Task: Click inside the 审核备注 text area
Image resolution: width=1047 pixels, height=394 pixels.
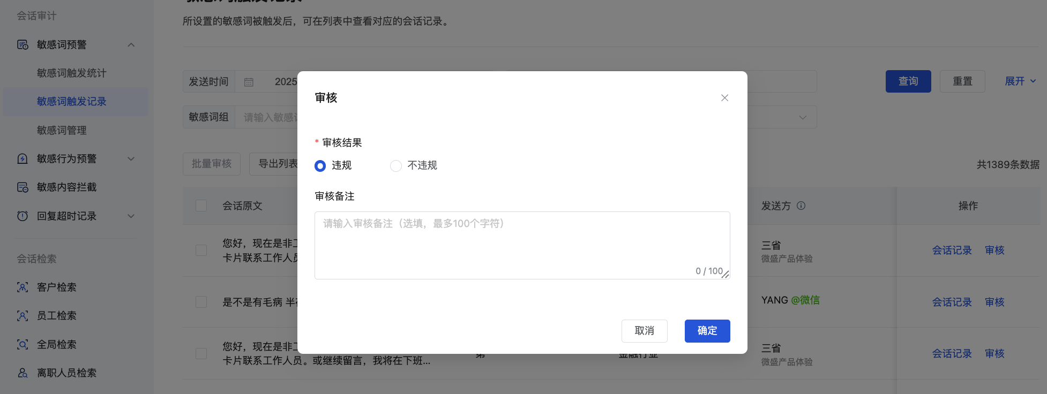Action: pyautogui.click(x=522, y=245)
